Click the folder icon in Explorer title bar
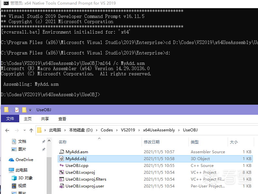Screen dimensions: 258x194 [6, 110]
